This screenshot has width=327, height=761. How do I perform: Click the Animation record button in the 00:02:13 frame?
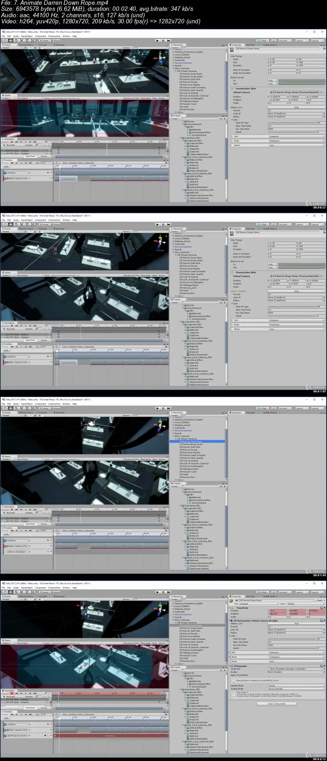pyautogui.click(x=12, y=694)
